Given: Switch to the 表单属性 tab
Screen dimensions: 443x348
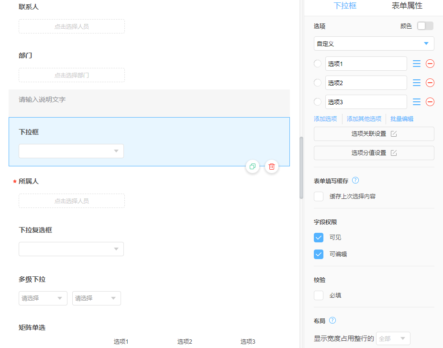Looking at the screenshot, I should click(x=407, y=6).
